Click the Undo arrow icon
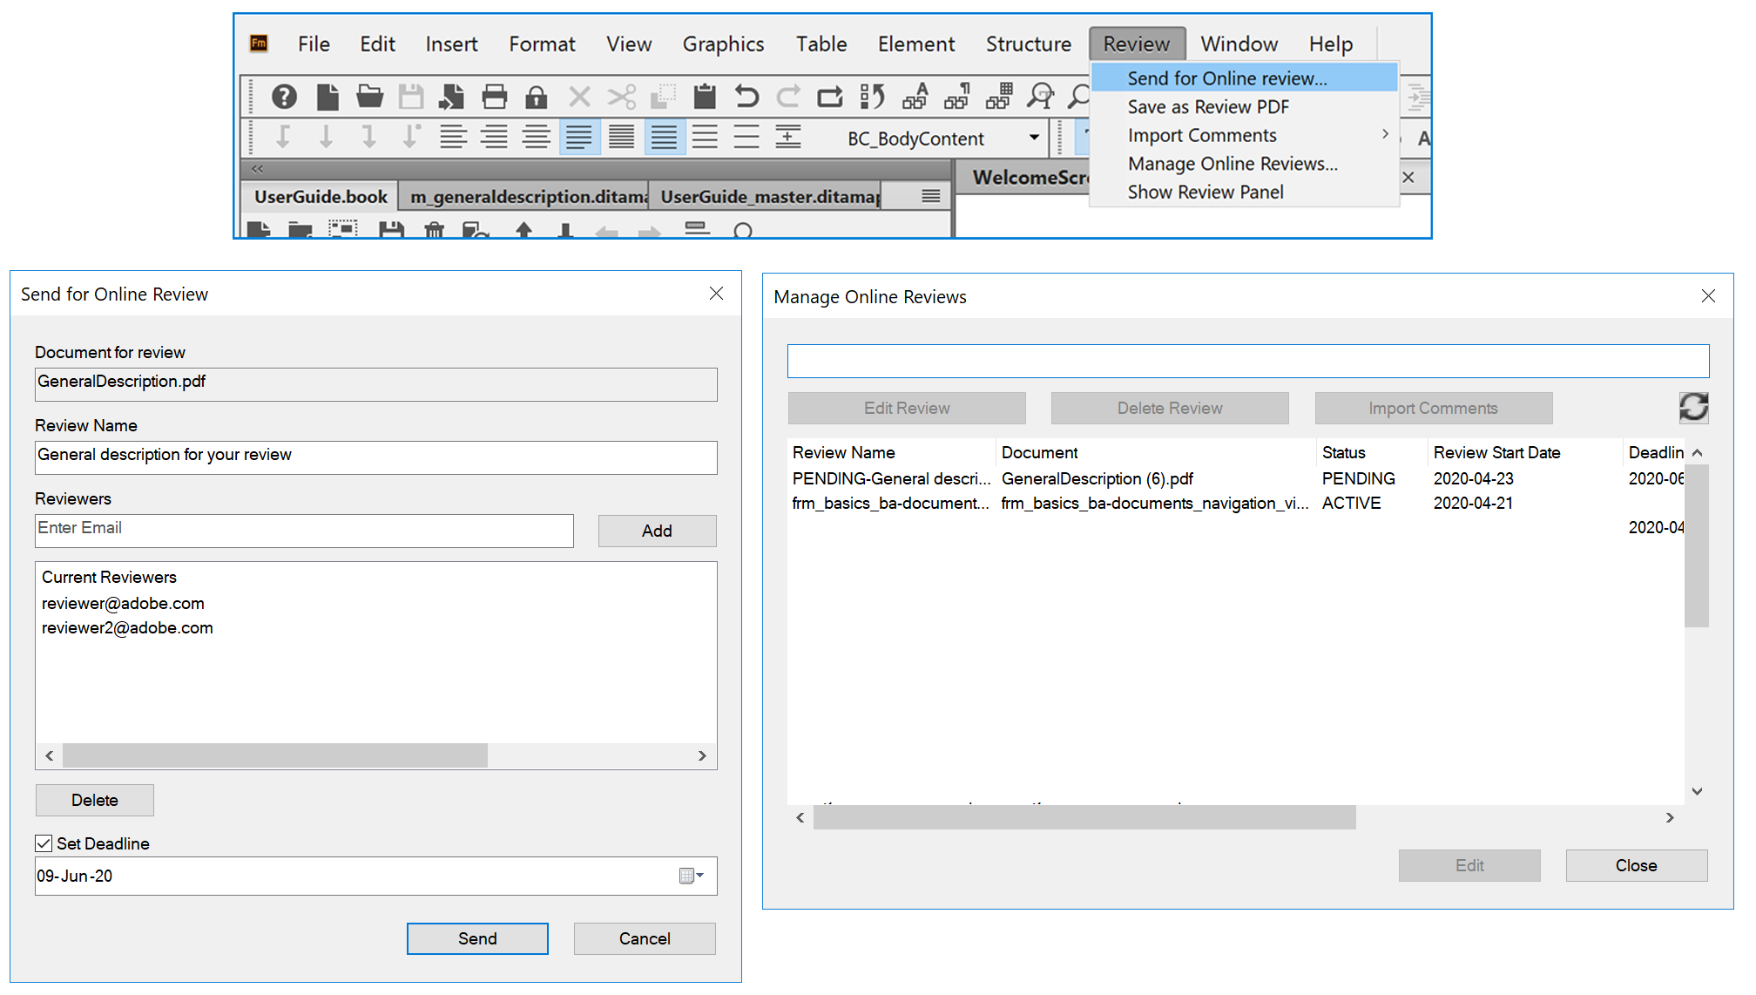1756x995 pixels. tap(746, 96)
